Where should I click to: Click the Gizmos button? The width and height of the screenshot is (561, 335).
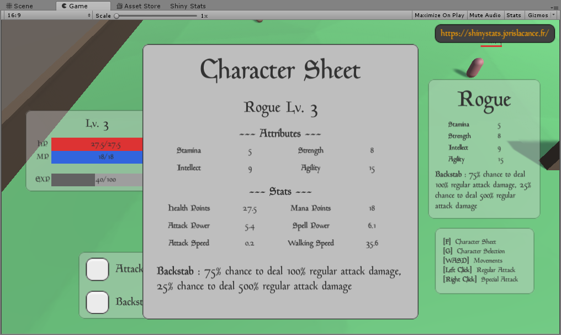[537, 15]
